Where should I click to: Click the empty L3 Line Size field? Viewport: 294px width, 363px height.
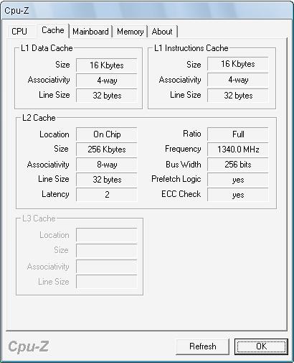pos(107,282)
